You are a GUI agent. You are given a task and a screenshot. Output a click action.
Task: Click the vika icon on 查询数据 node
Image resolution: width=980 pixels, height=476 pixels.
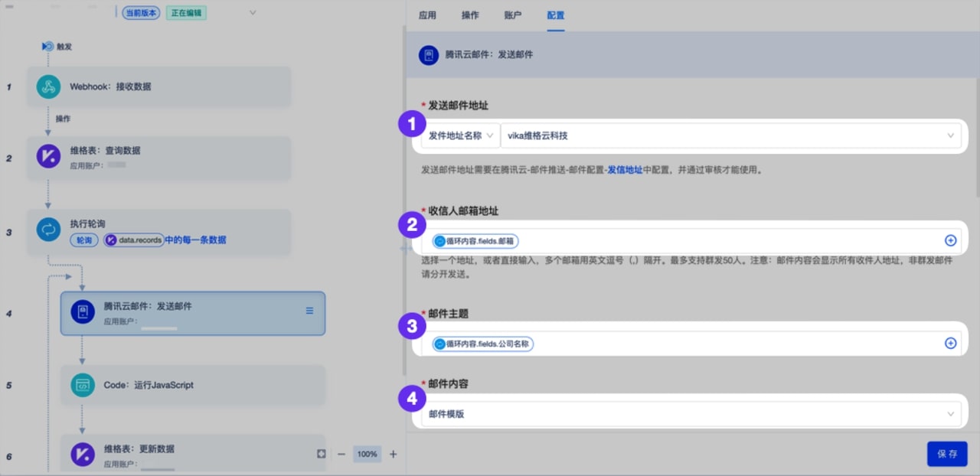tap(47, 157)
